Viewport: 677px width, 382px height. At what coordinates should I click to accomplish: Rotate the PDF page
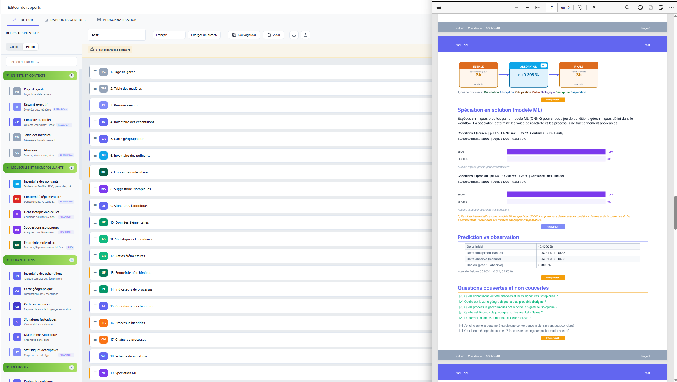tap(580, 7)
